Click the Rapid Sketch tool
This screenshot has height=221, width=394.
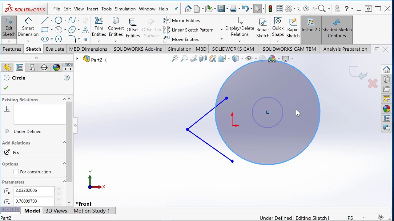pyautogui.click(x=293, y=28)
